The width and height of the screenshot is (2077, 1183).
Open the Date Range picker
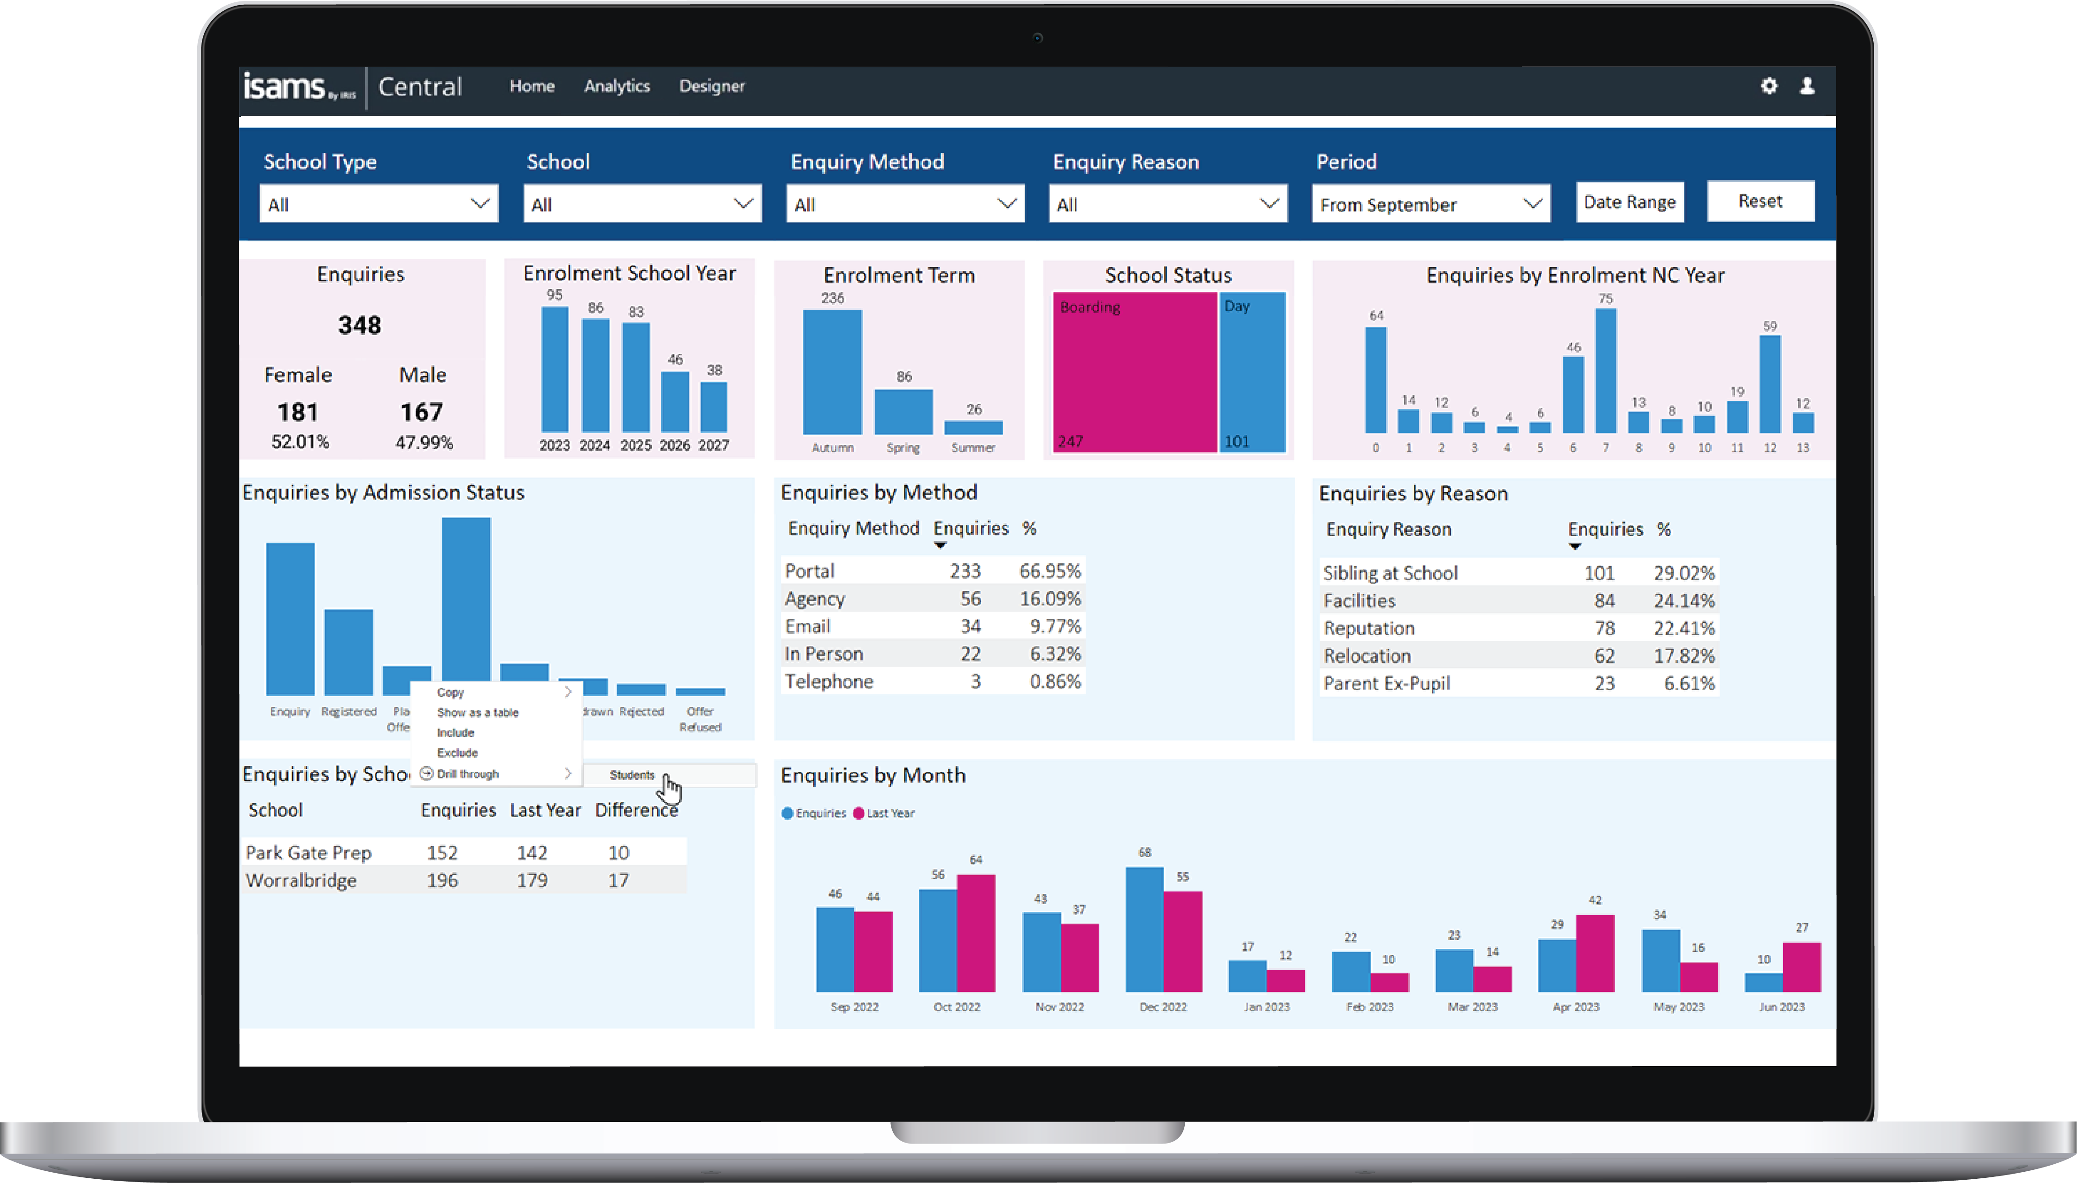click(1630, 201)
